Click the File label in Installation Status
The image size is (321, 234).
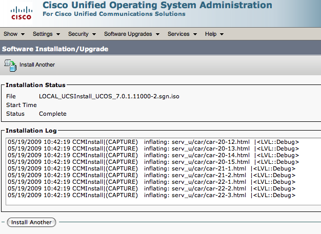[x=11, y=96]
